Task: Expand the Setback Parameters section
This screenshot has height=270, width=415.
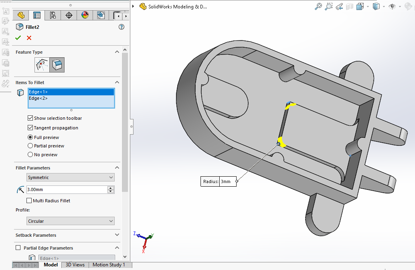Action: pos(117,235)
